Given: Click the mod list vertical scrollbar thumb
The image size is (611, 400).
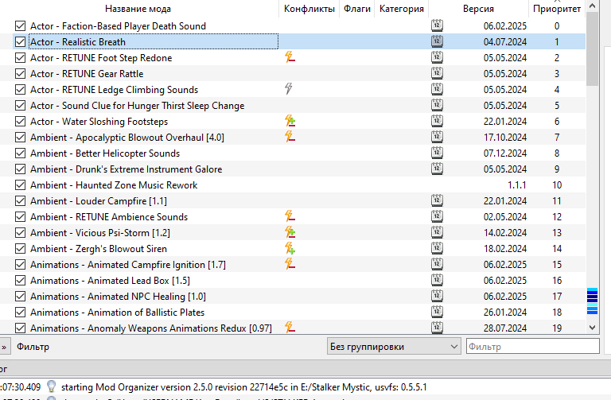Looking at the screenshot, I should 592,49.
